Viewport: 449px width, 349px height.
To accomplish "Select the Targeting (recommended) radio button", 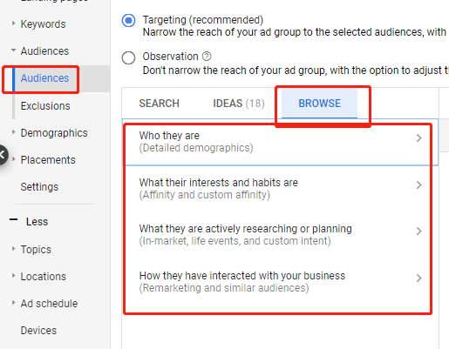I will point(128,21).
